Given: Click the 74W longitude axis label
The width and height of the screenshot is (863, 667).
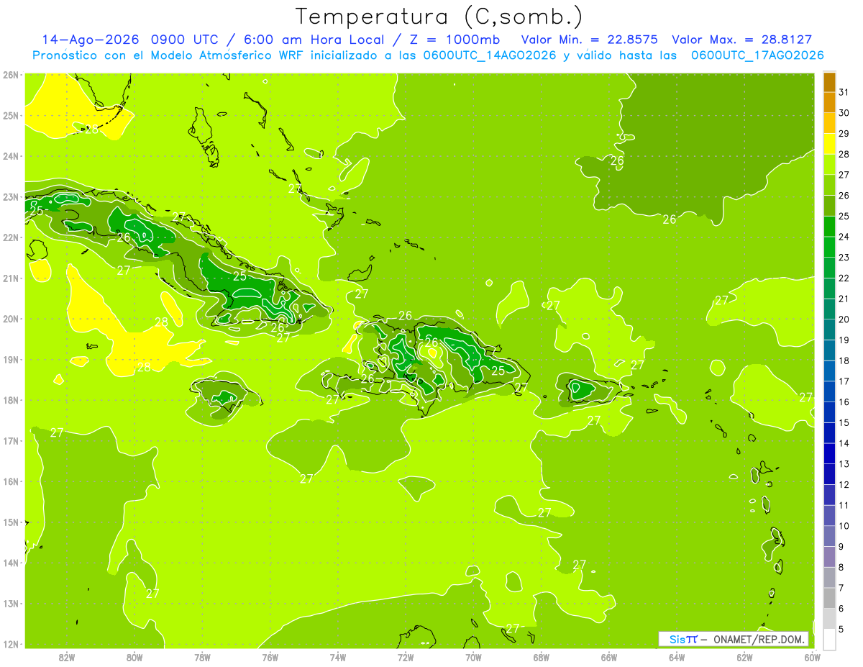Looking at the screenshot, I should click(337, 657).
